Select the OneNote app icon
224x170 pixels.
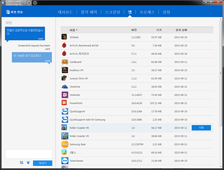65,95
